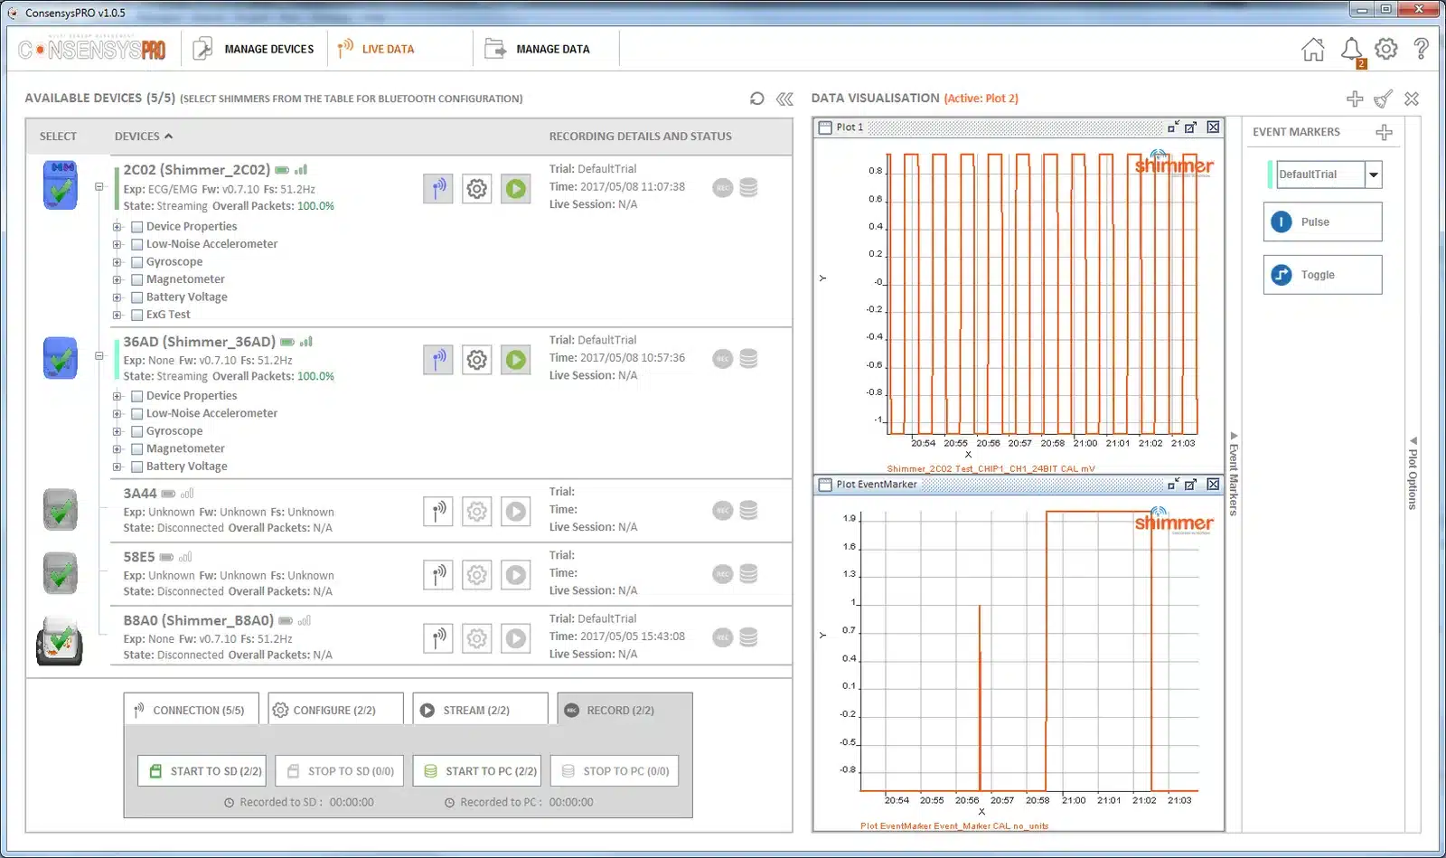Click the SD database icon for 2C02

[749, 188]
